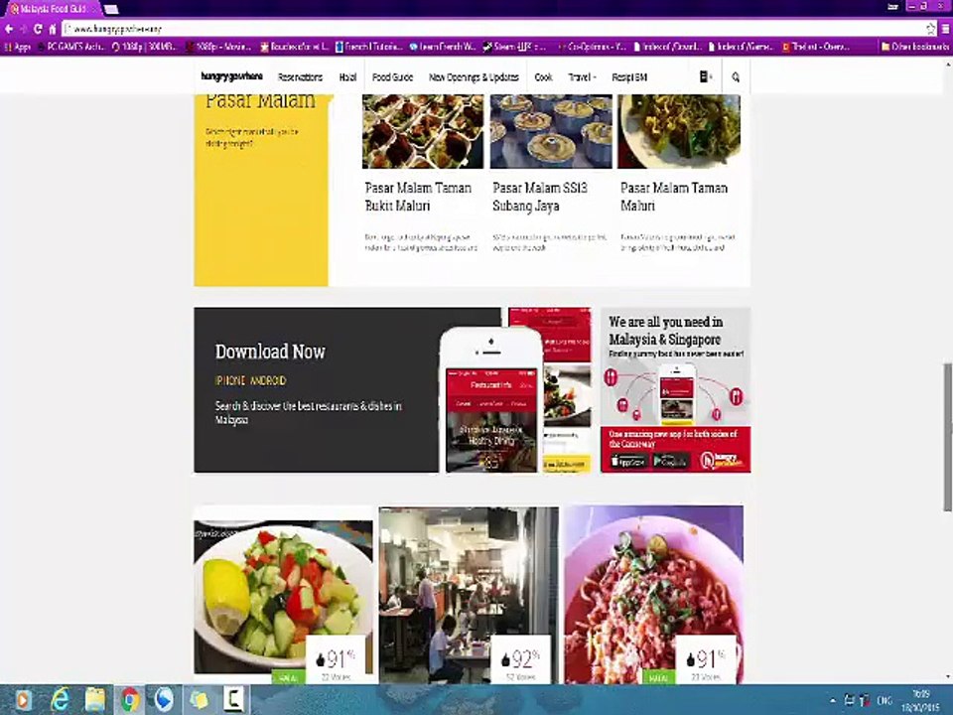The height and width of the screenshot is (715, 953).
Task: Open the browser home icon
Action: (x=53, y=29)
